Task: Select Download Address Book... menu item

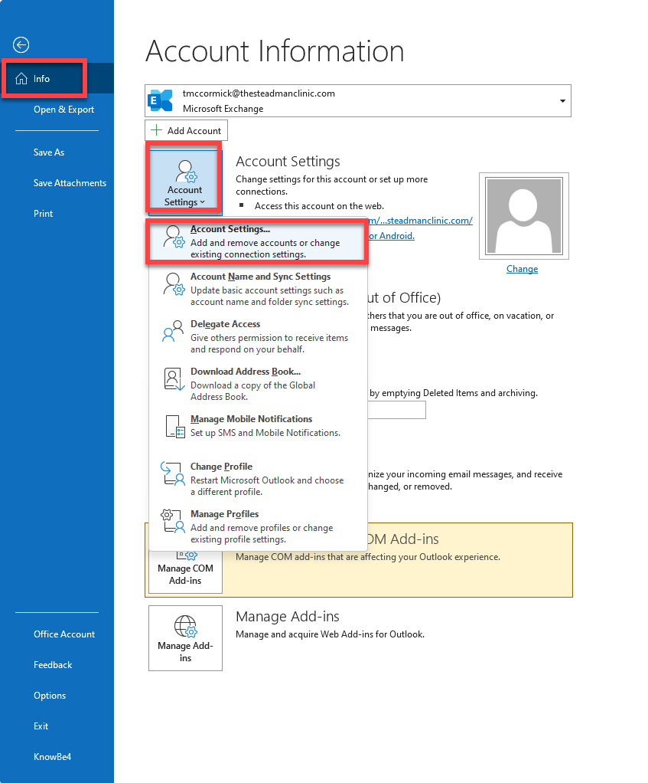Action: pyautogui.click(x=257, y=384)
